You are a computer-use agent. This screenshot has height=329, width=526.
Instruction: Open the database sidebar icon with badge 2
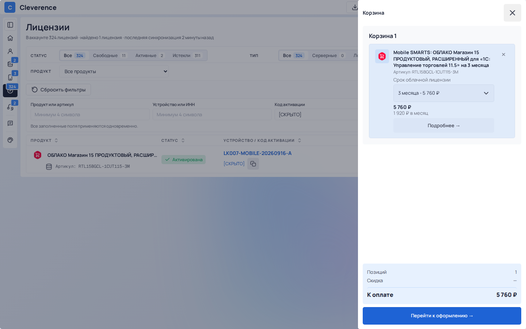click(x=10, y=64)
